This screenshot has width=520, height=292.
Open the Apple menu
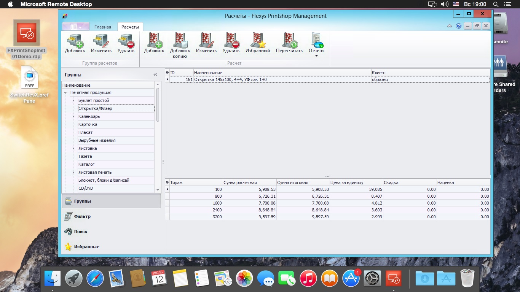click(x=10, y=4)
